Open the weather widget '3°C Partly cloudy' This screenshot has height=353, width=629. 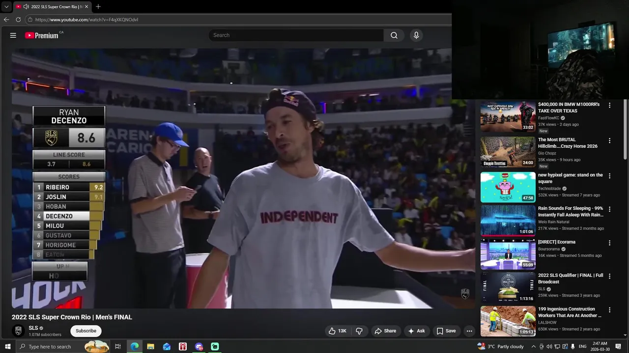[x=500, y=347]
